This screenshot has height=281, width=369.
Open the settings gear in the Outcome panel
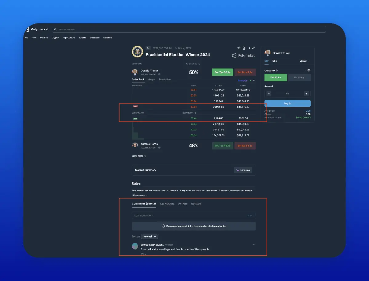pyautogui.click(x=309, y=70)
